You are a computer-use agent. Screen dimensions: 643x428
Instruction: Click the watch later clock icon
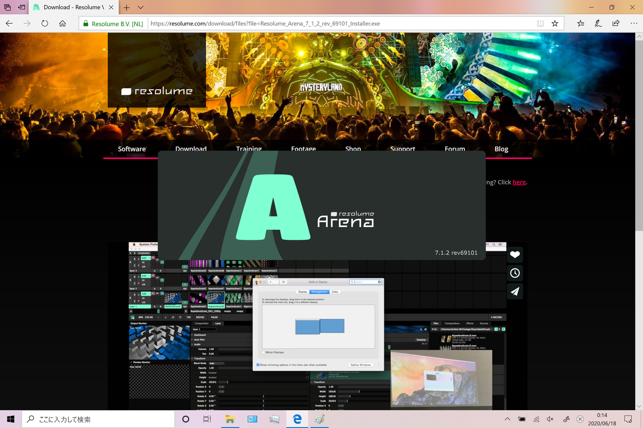tap(515, 273)
